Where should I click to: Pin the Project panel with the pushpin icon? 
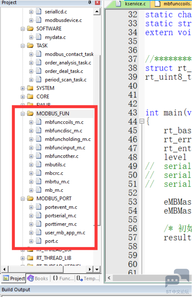click(90, 2)
